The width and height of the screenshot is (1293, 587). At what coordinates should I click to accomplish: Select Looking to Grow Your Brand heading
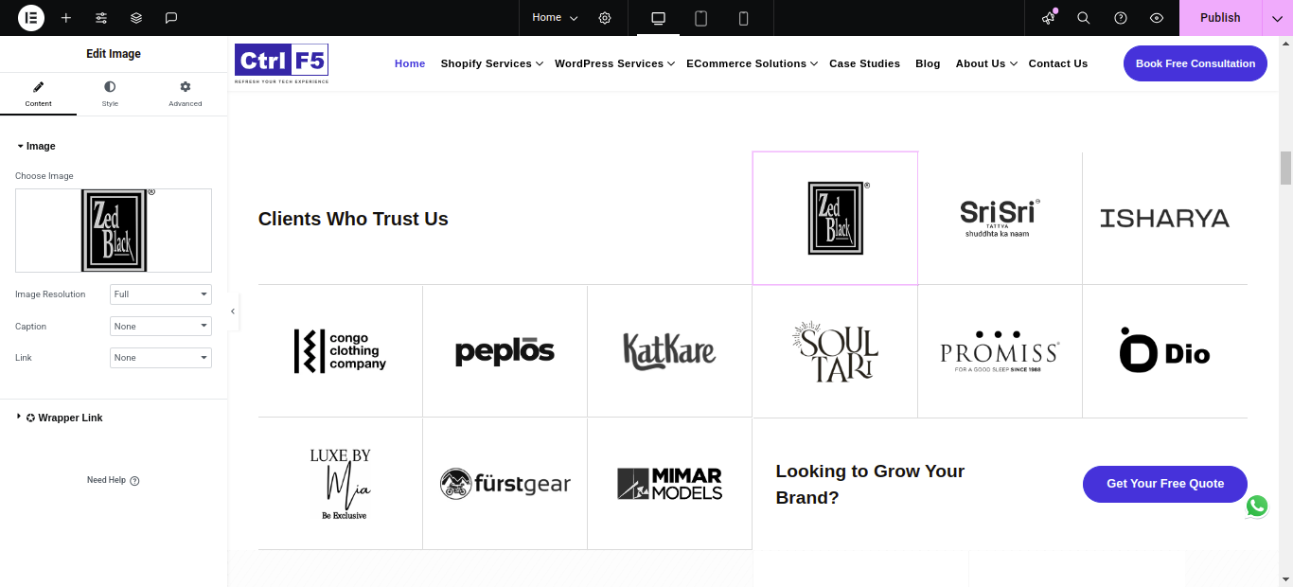pyautogui.click(x=870, y=484)
